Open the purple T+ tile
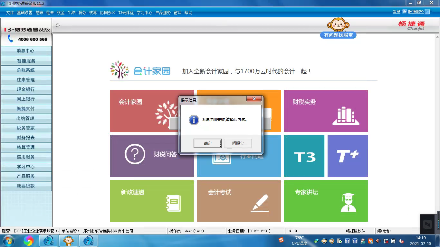 (348, 156)
